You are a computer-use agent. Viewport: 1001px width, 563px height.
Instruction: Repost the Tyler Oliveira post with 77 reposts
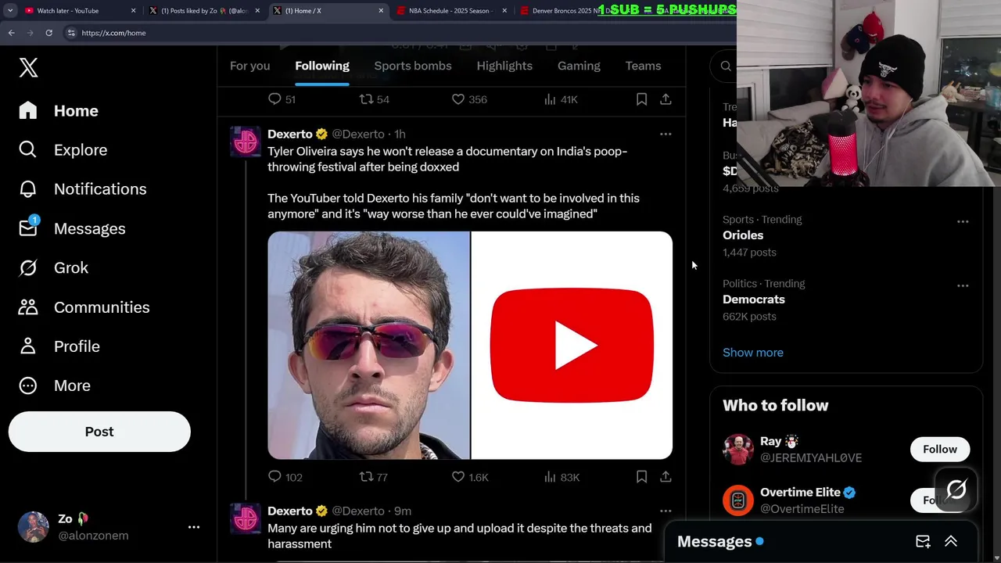(x=373, y=477)
